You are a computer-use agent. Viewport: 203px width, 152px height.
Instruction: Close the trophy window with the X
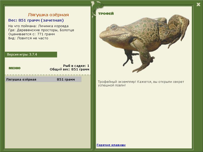pyautogui.click(x=198, y=4)
